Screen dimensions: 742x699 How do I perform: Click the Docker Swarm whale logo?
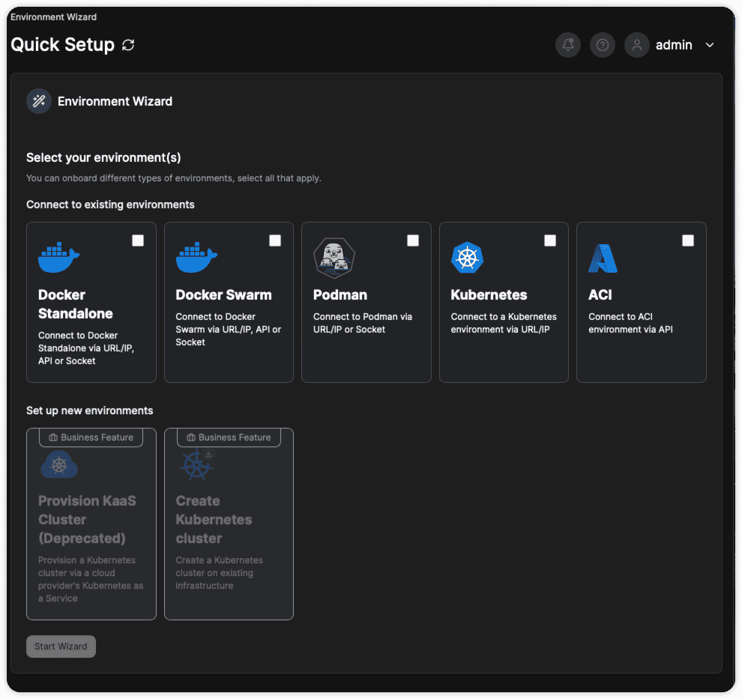(196, 258)
